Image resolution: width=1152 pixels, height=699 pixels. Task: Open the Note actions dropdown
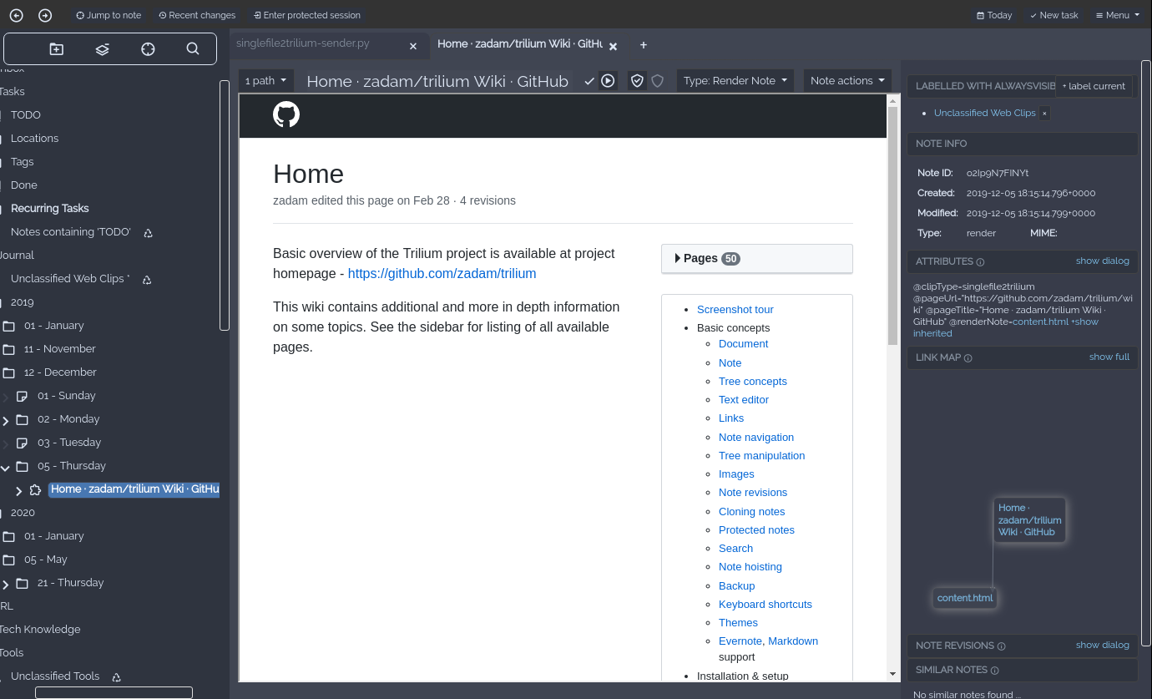coord(847,81)
